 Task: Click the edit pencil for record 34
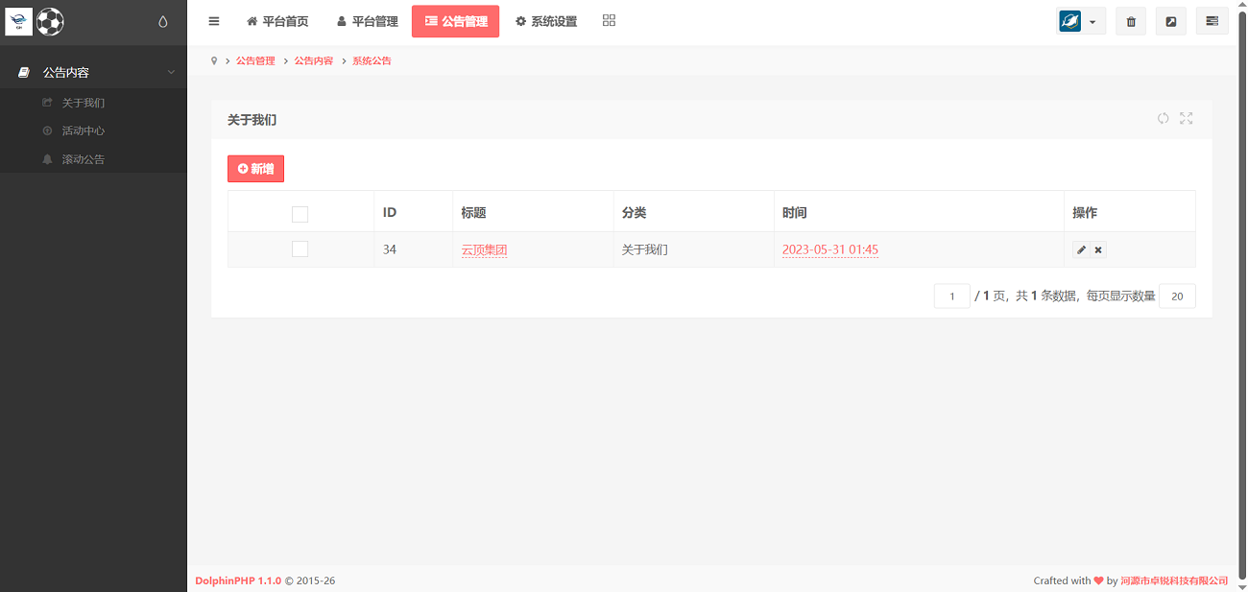point(1082,249)
